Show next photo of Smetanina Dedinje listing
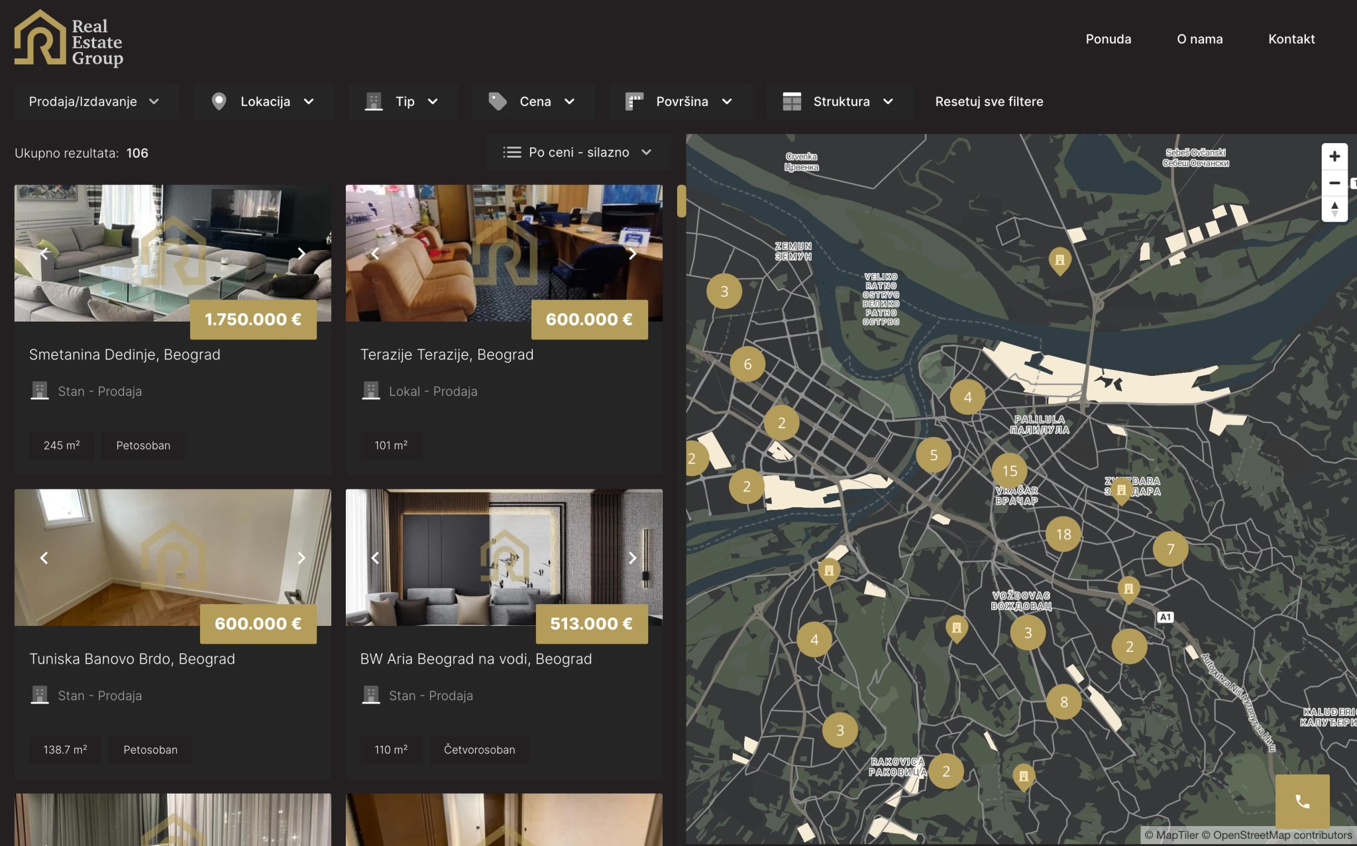This screenshot has width=1357, height=846. point(301,253)
